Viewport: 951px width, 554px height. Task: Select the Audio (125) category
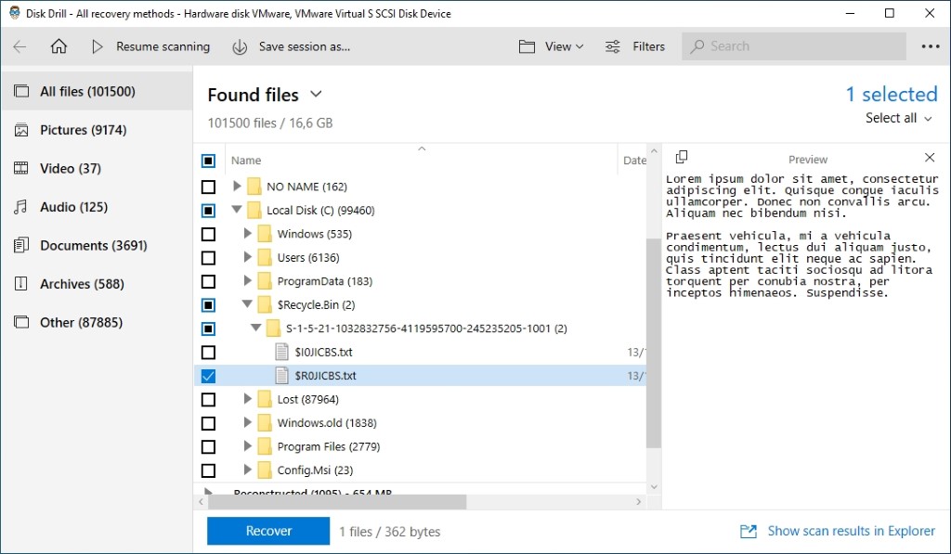tap(97, 207)
